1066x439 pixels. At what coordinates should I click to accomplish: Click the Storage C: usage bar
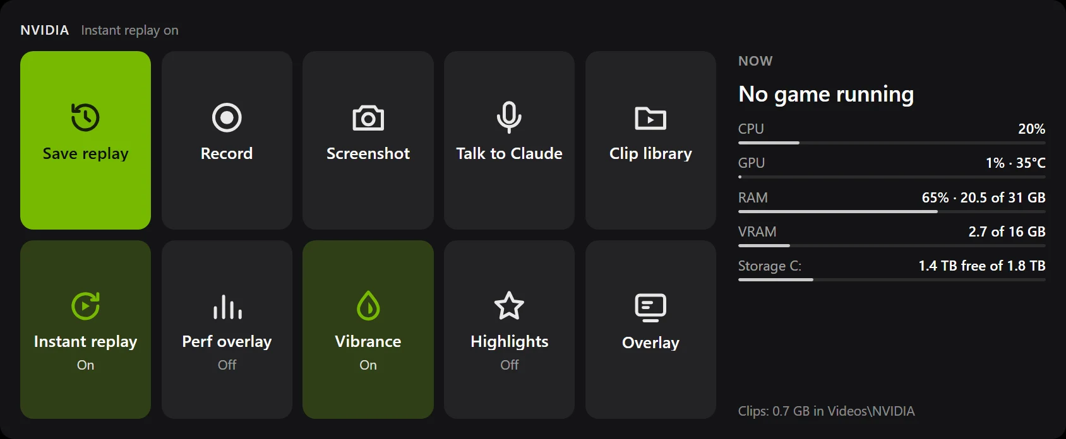pos(892,279)
